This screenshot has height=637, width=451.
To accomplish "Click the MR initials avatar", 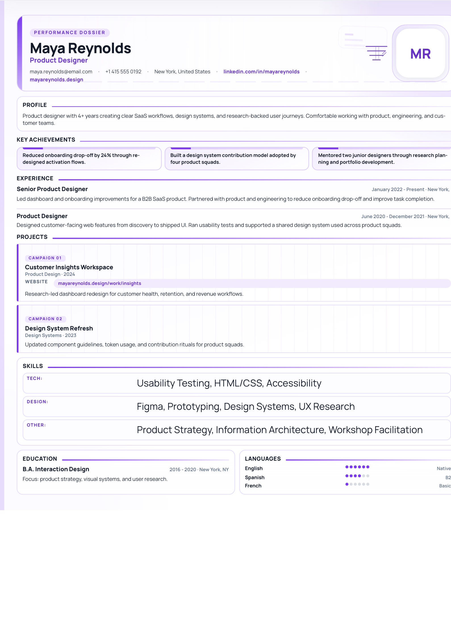I will [420, 53].
